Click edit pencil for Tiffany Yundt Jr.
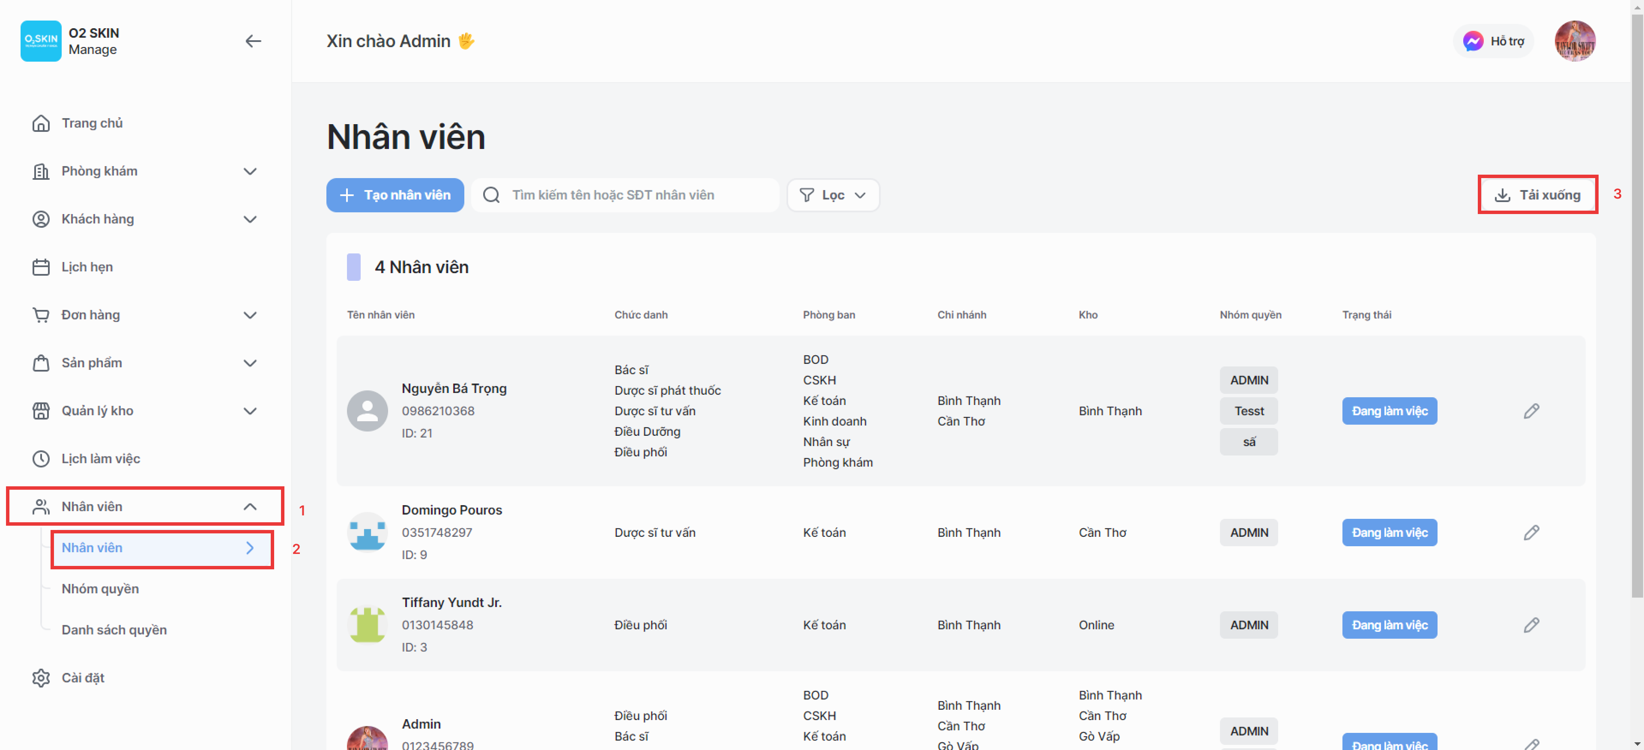 (x=1531, y=625)
